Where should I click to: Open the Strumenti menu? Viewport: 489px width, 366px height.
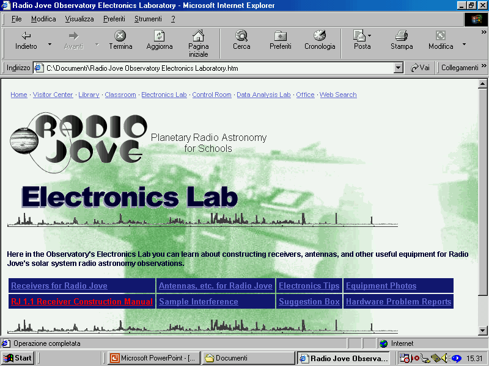tap(148, 19)
